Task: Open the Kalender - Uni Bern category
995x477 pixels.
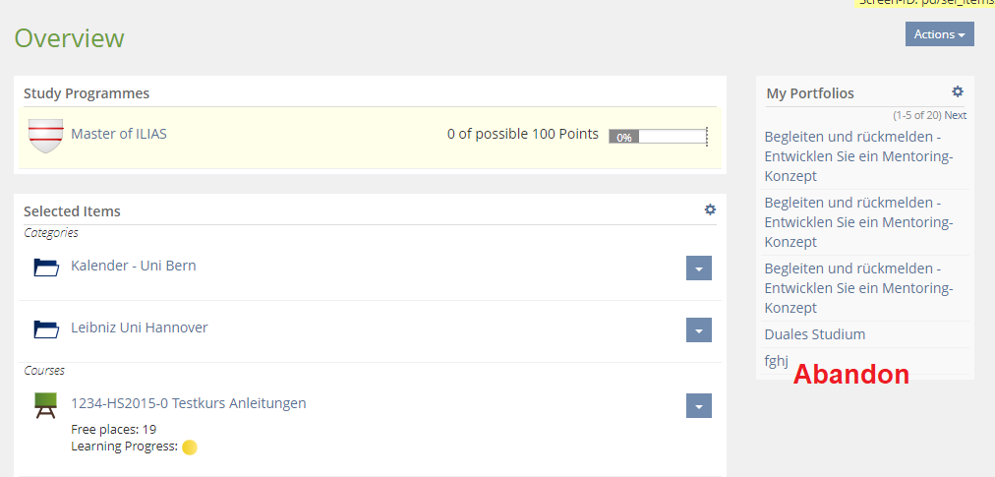Action: point(133,266)
